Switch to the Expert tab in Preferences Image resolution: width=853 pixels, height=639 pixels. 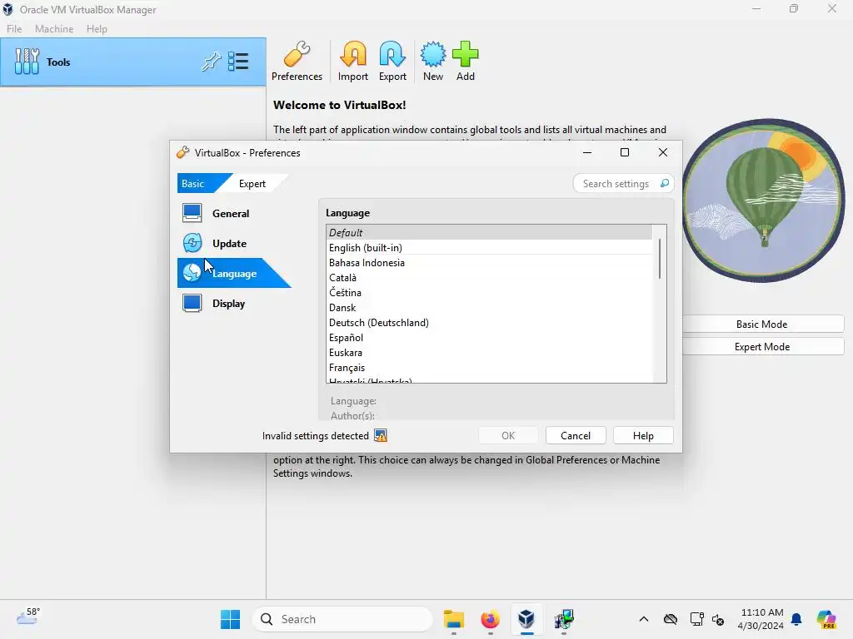pos(252,184)
